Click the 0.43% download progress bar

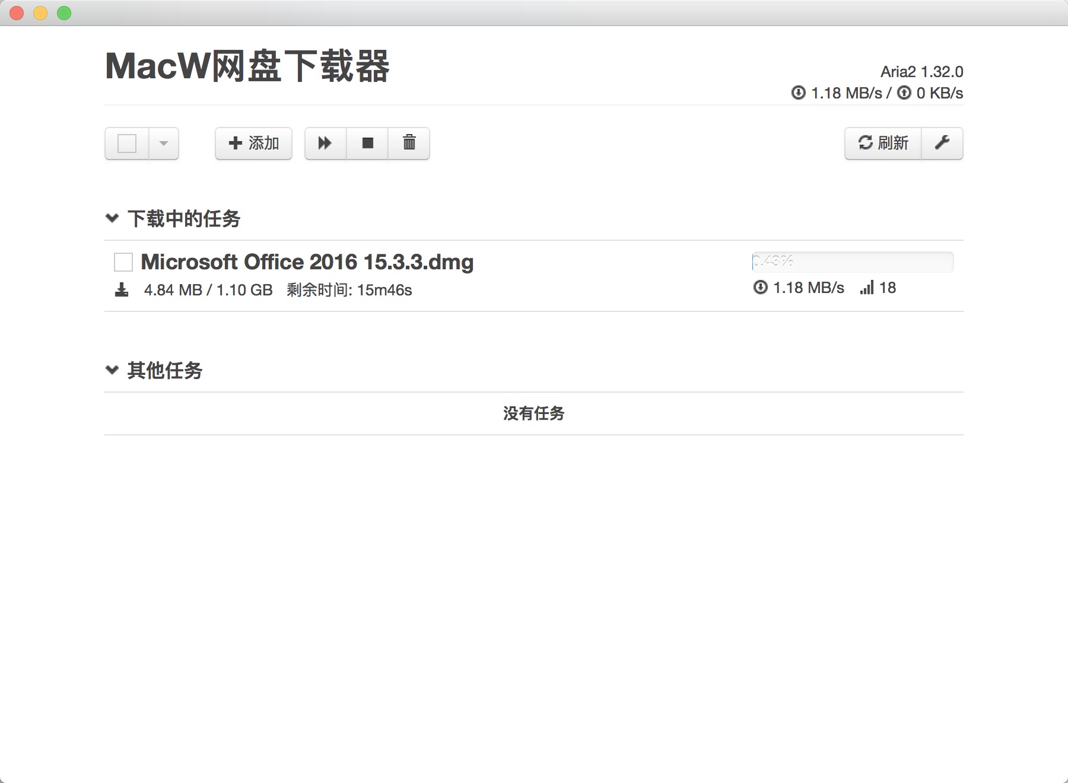pyautogui.click(x=853, y=262)
